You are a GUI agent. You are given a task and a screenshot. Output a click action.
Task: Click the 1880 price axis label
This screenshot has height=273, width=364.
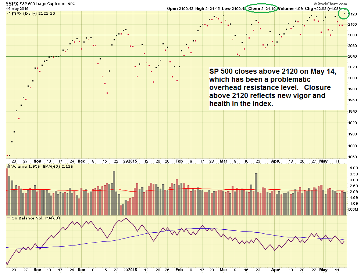352,146
